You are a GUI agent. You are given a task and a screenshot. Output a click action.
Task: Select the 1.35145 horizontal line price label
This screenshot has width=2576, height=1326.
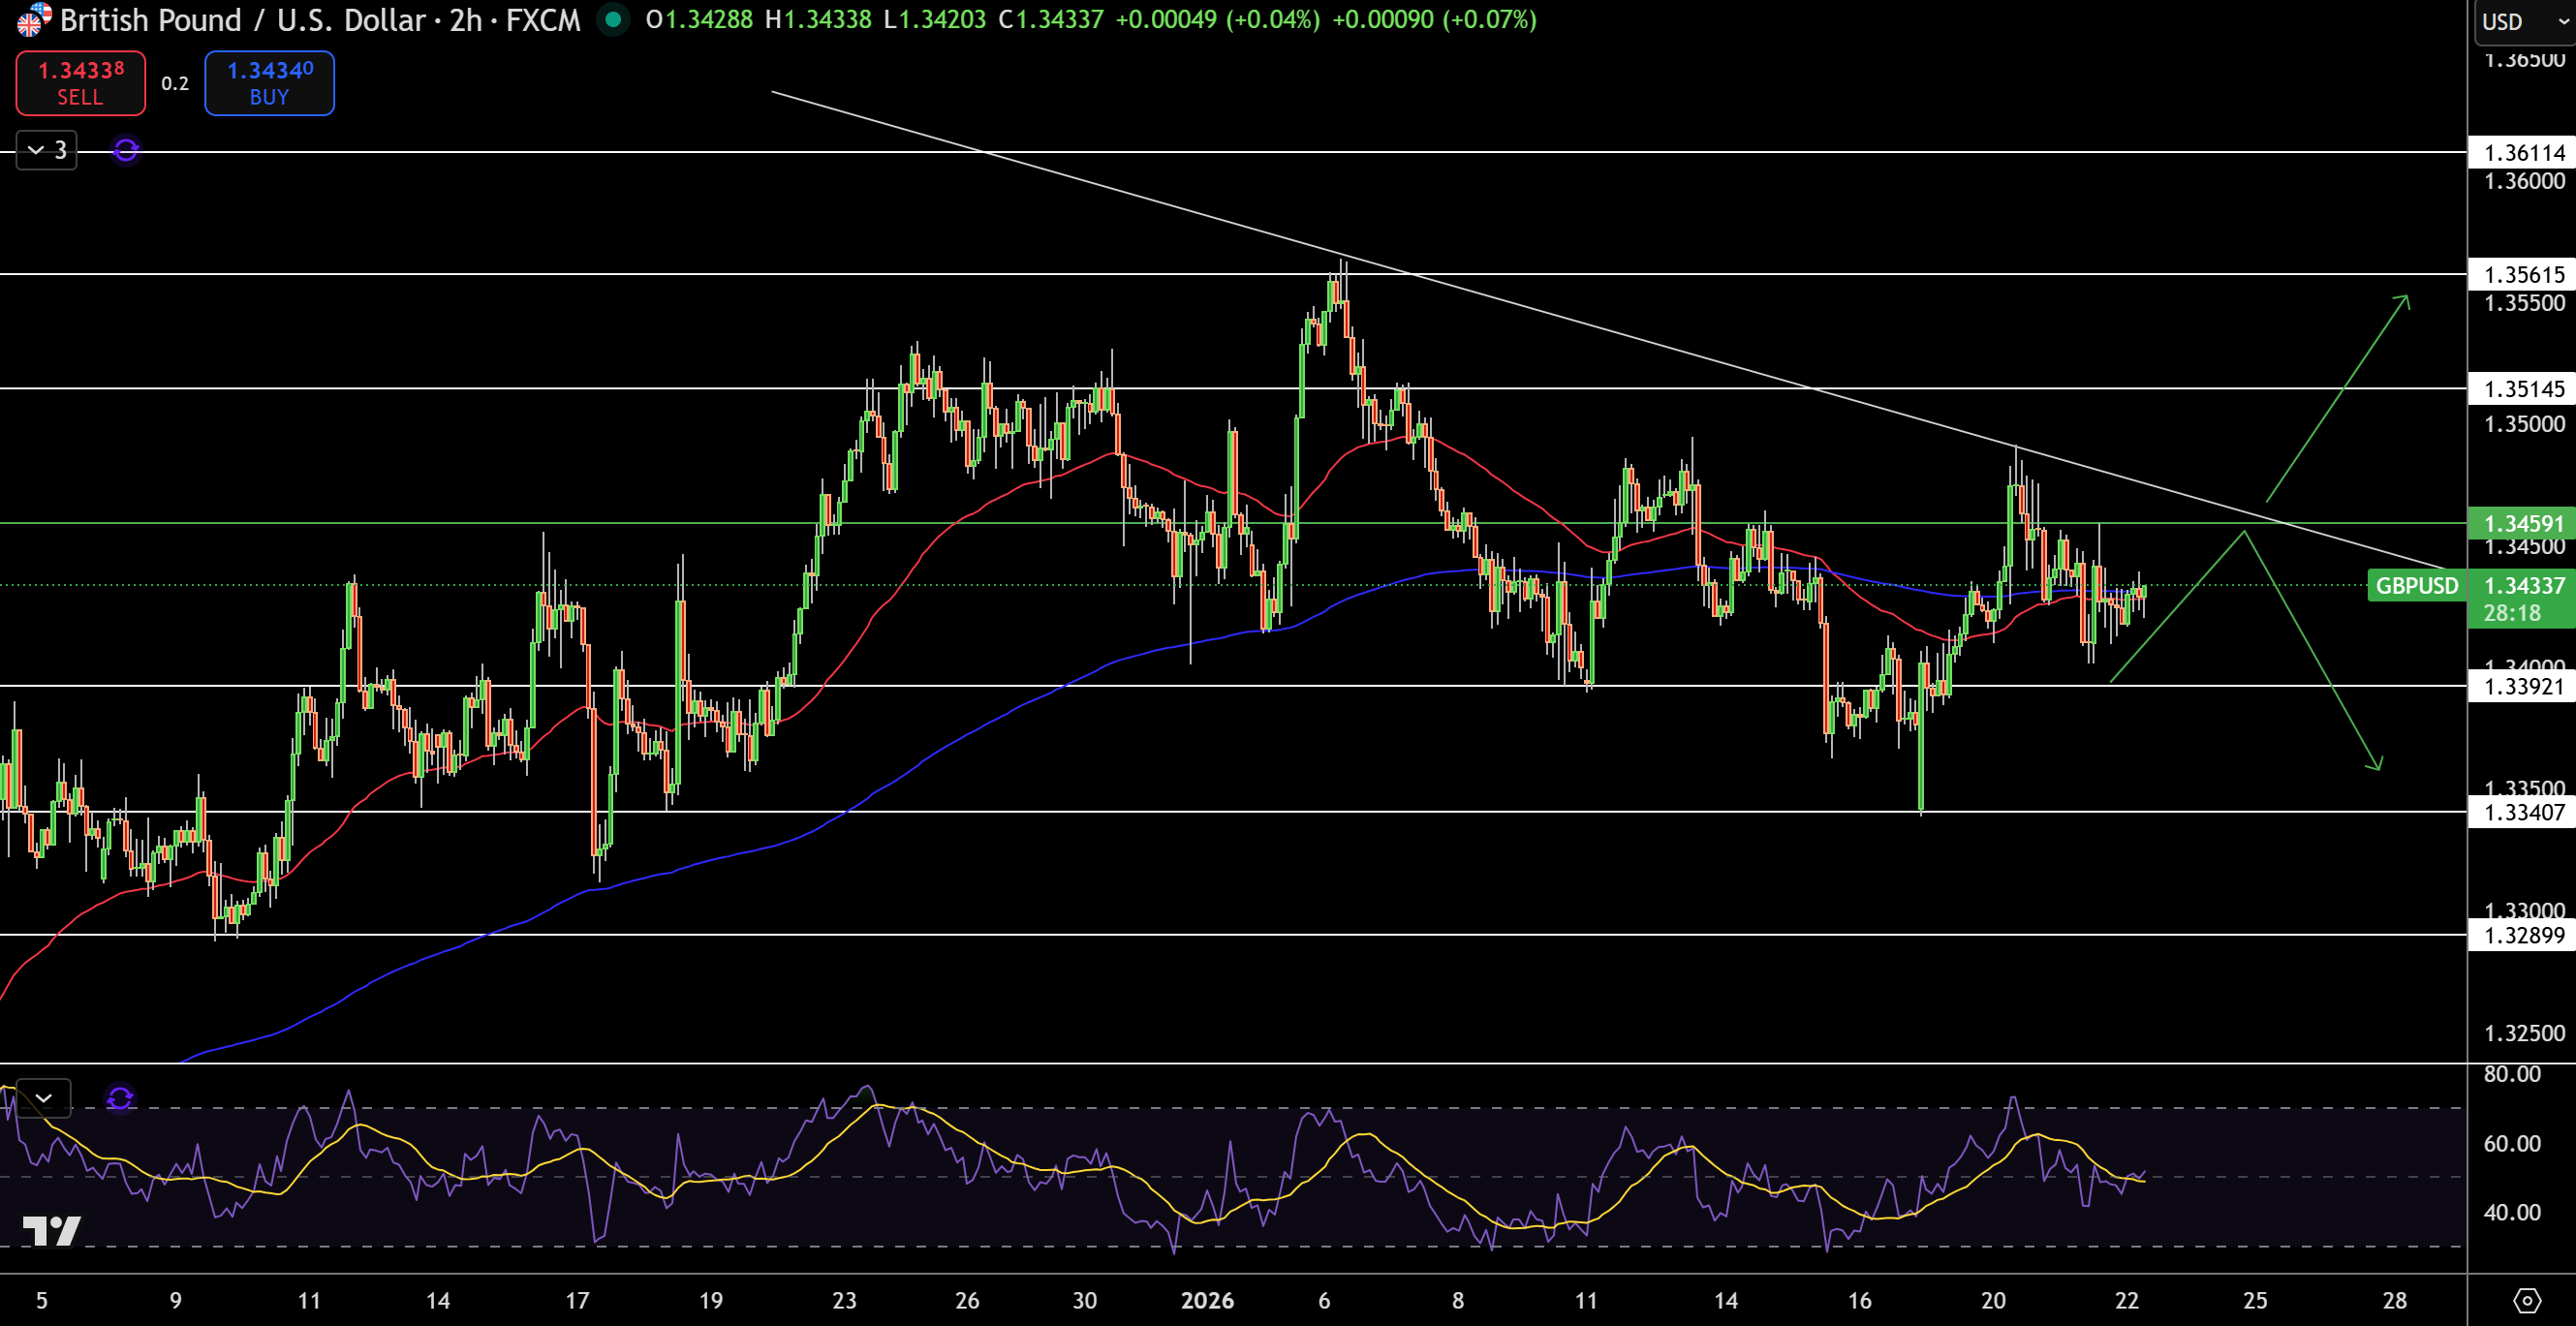[2523, 389]
